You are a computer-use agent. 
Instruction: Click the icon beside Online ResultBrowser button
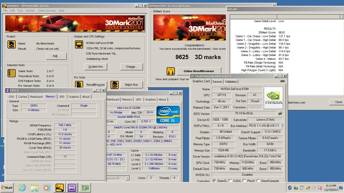coord(171,71)
